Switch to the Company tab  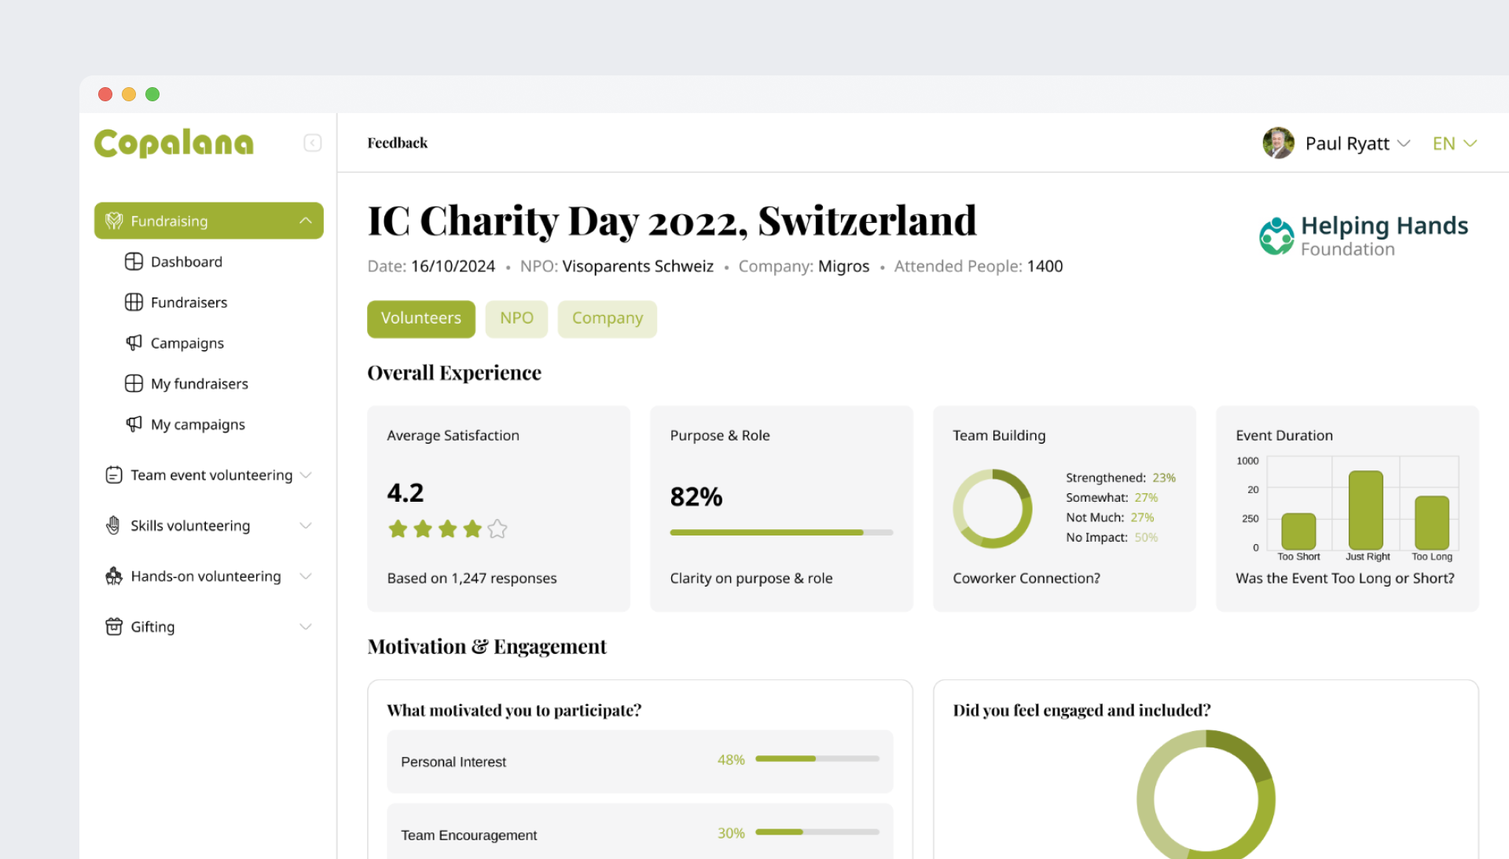[607, 319]
